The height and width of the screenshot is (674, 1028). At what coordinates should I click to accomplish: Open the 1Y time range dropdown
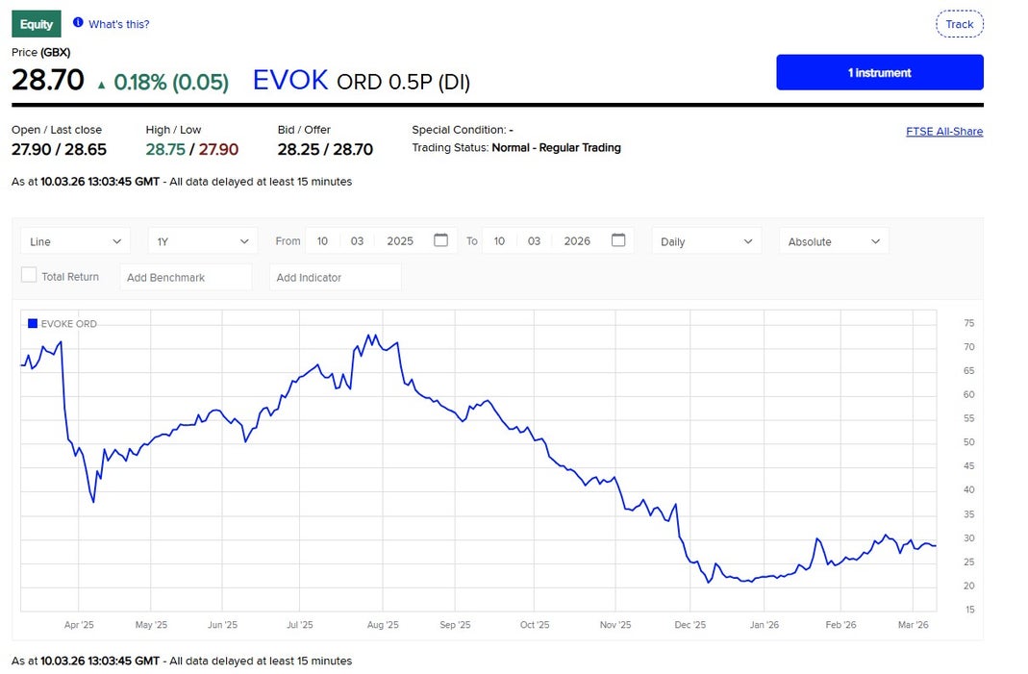click(202, 241)
